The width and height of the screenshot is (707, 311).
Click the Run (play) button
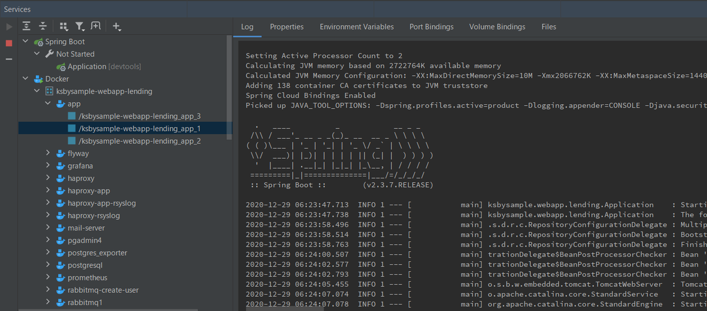pyautogui.click(x=9, y=26)
